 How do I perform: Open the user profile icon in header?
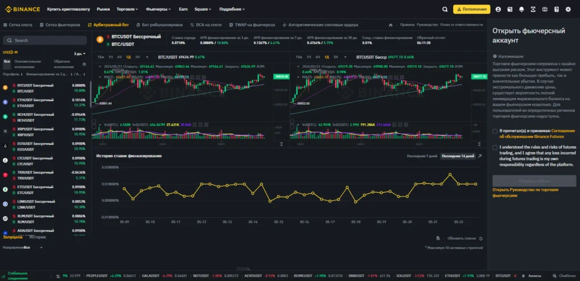(498, 9)
